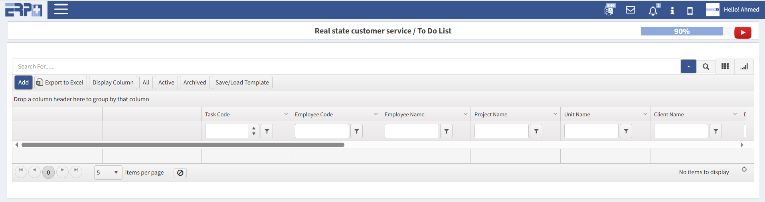Click the mobile phone icon

[690, 11]
